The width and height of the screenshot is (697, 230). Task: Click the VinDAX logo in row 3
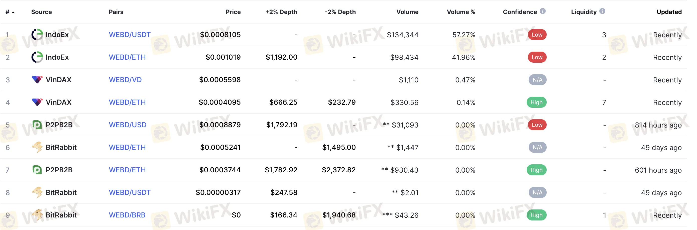point(37,80)
